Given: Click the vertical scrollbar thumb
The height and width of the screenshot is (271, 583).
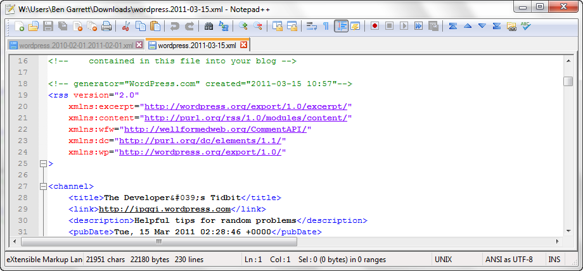Looking at the screenshot, I should [x=568, y=81].
